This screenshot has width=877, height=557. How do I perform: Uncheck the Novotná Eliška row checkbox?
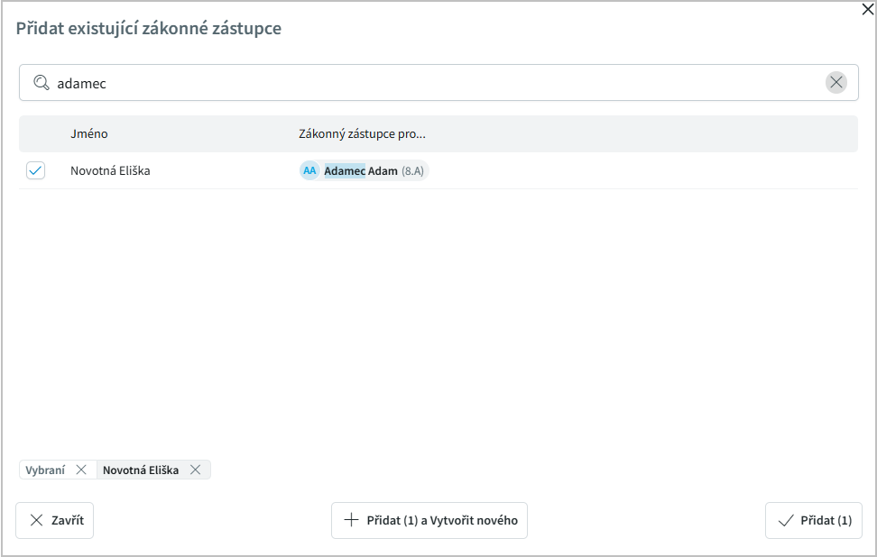click(x=36, y=170)
